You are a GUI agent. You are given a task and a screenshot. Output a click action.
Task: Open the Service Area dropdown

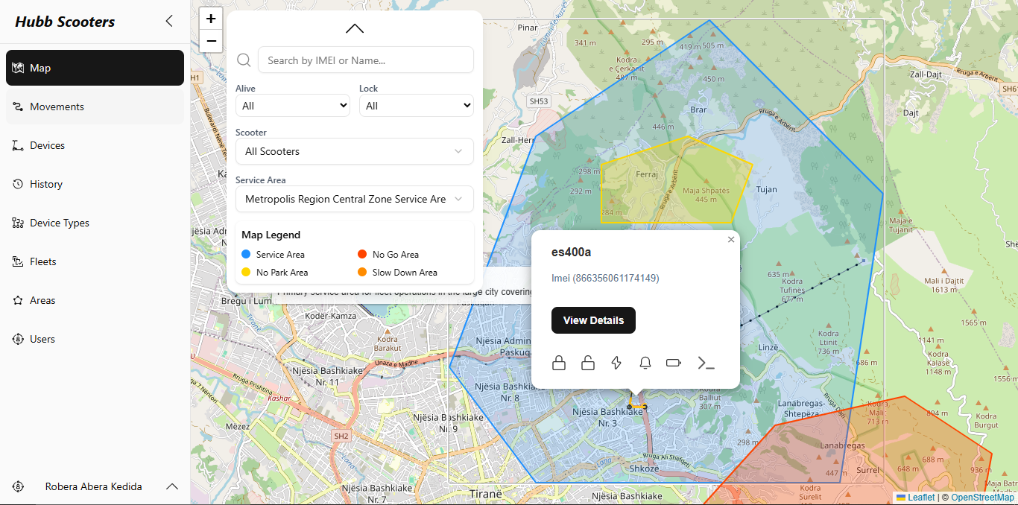(354, 199)
